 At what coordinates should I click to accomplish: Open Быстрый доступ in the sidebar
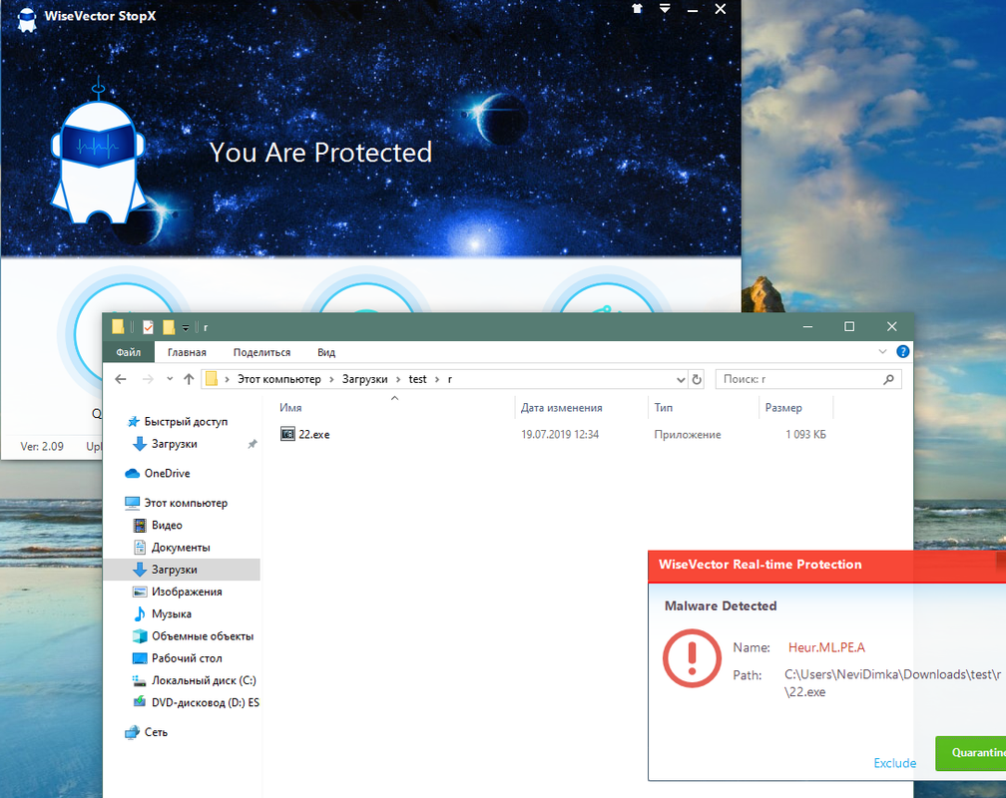tap(186, 422)
